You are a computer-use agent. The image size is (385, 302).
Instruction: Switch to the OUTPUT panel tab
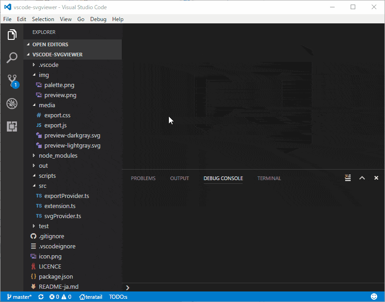point(179,178)
